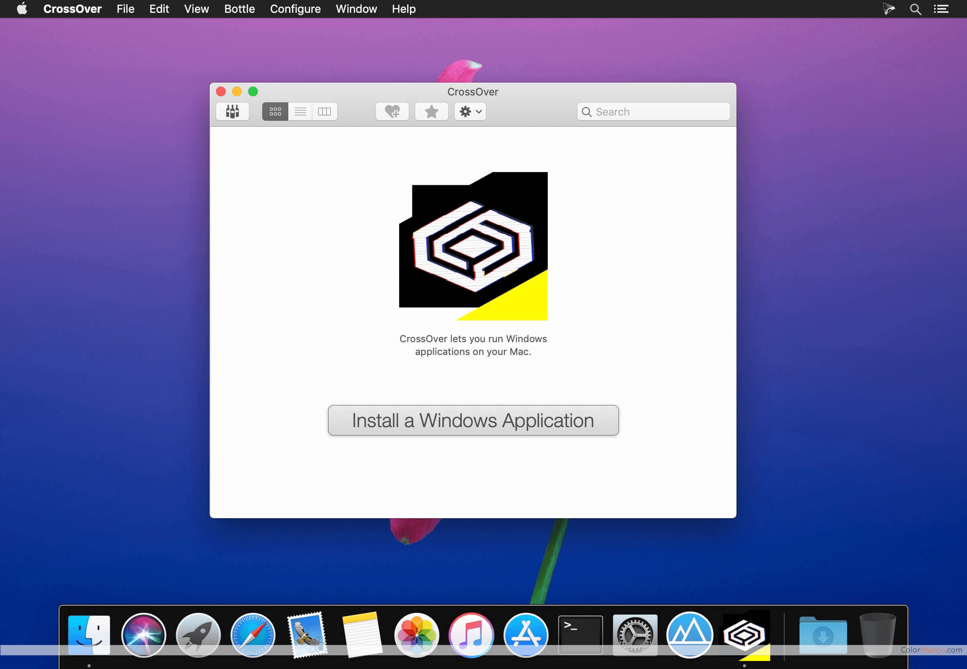The height and width of the screenshot is (669, 967).
Task: Open the Configure menu
Action: [x=295, y=9]
